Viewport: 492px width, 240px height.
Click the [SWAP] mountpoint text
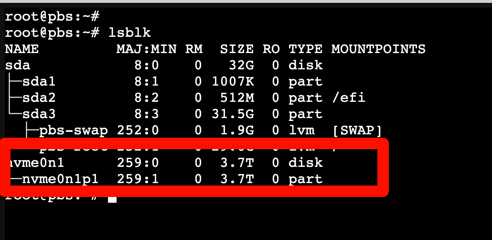click(x=357, y=130)
